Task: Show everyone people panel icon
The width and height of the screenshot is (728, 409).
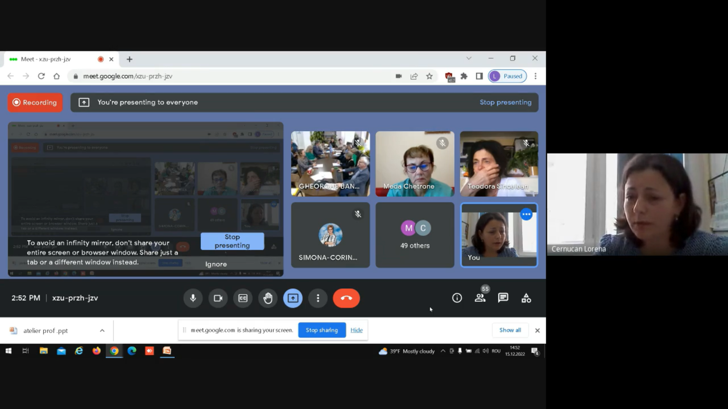Action: pyautogui.click(x=480, y=298)
